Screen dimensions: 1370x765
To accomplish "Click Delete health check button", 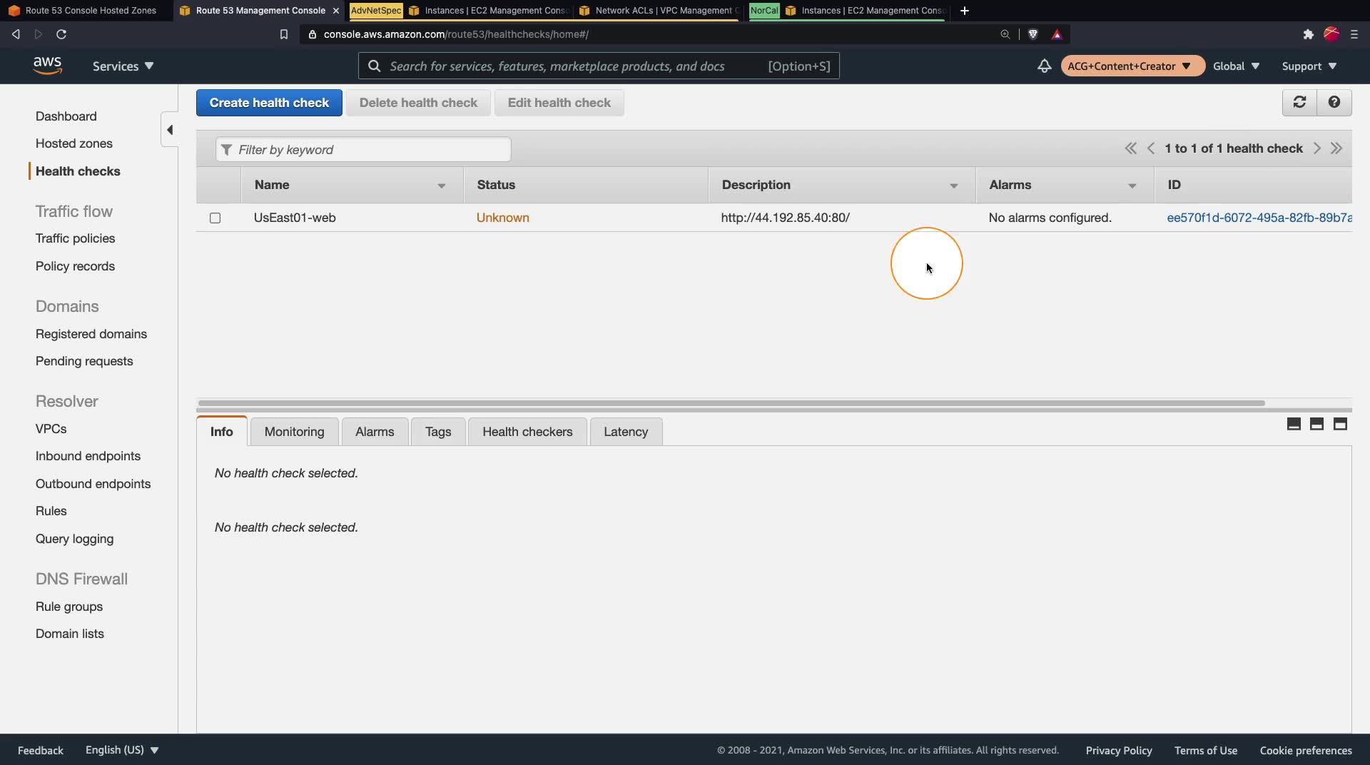I will [418, 103].
